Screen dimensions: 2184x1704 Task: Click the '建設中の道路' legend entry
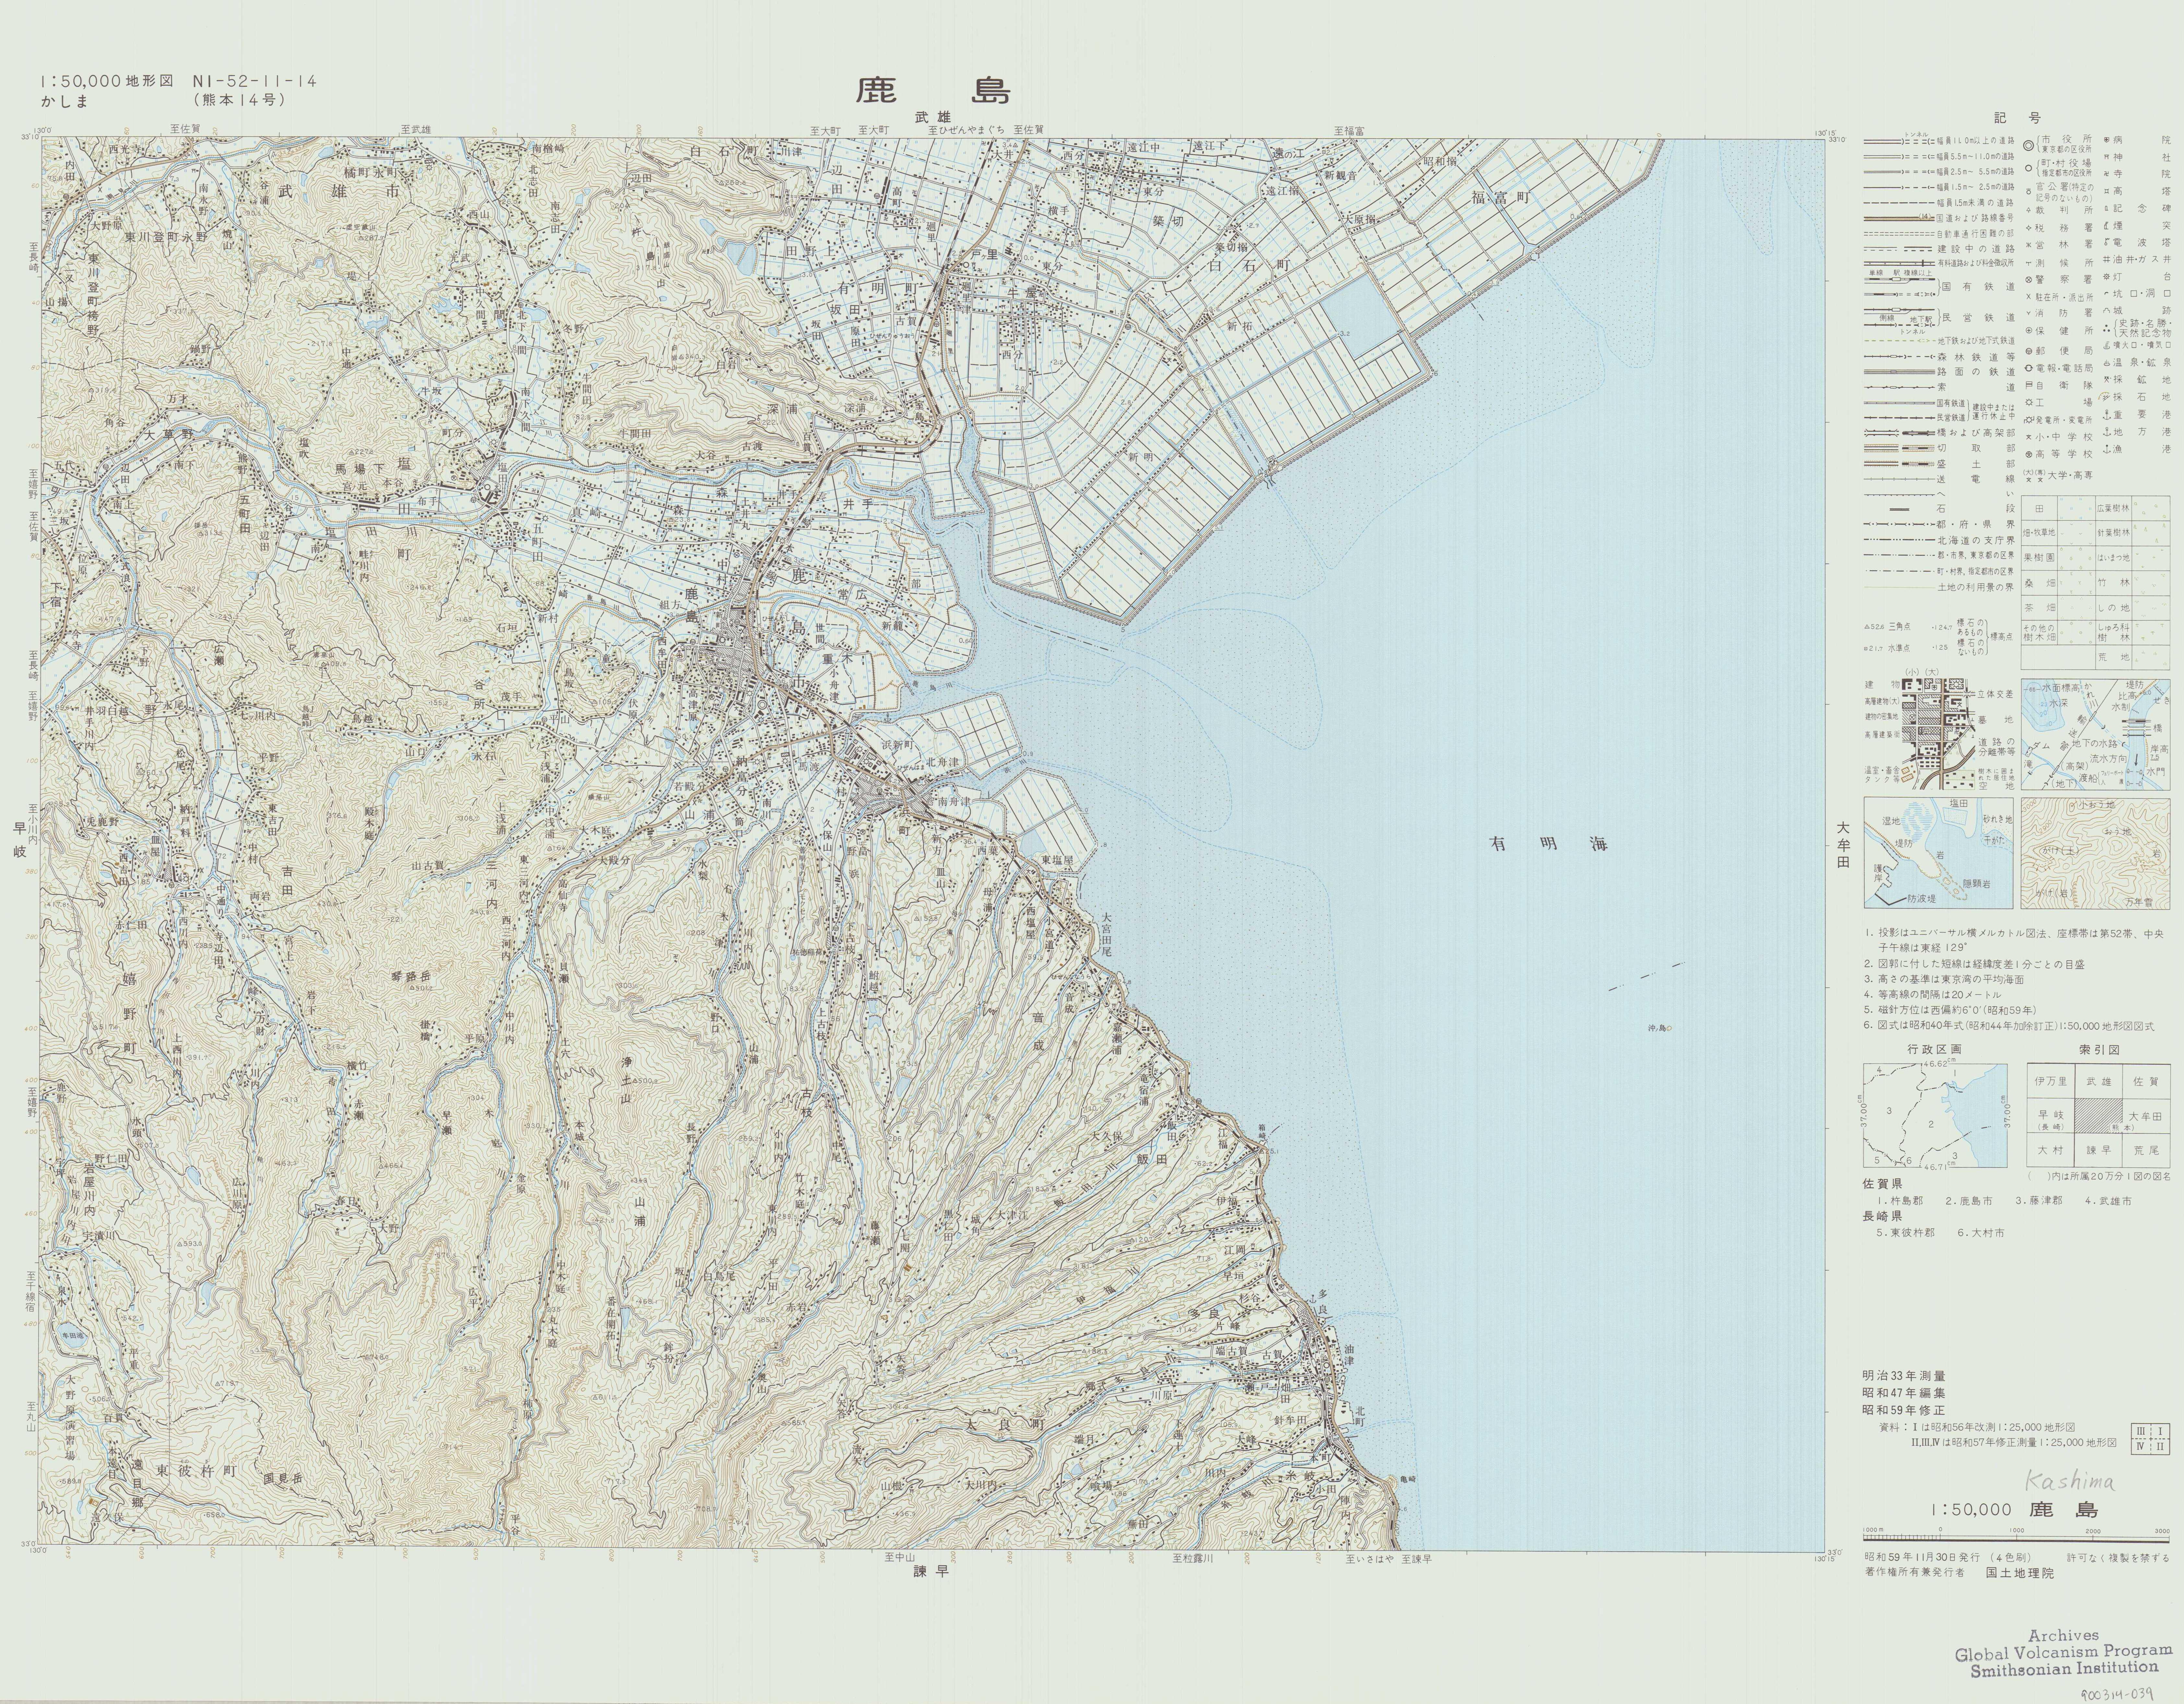pyautogui.click(x=1976, y=249)
